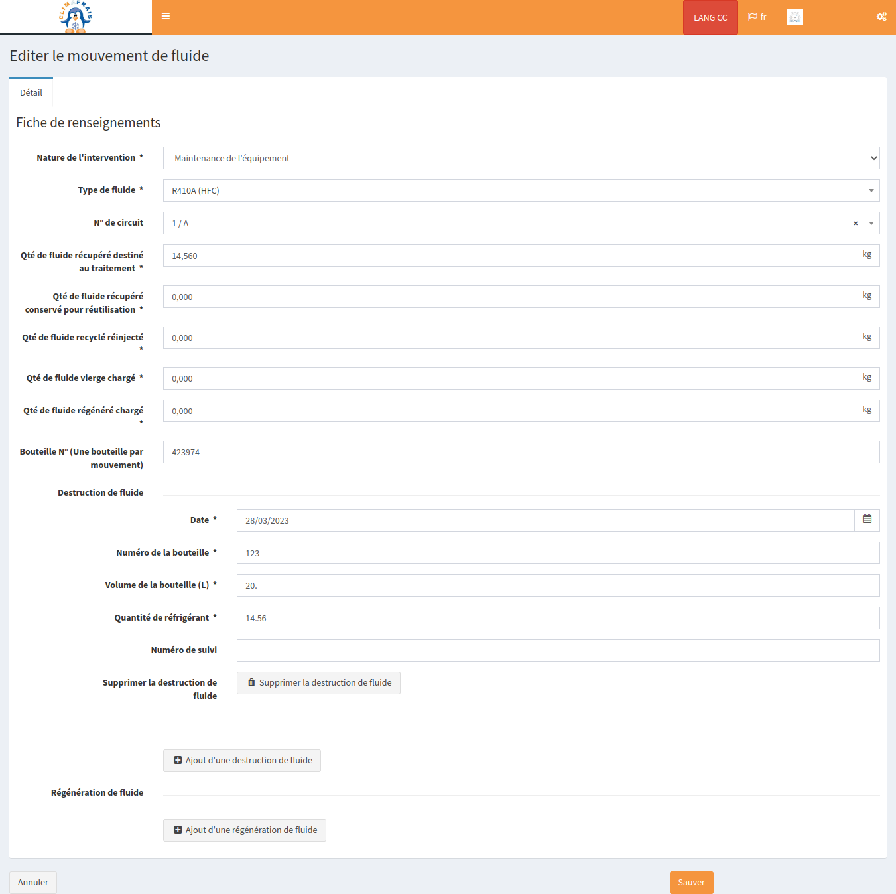Open the settings gears icon
The width and height of the screenshot is (896, 894).
881,17
